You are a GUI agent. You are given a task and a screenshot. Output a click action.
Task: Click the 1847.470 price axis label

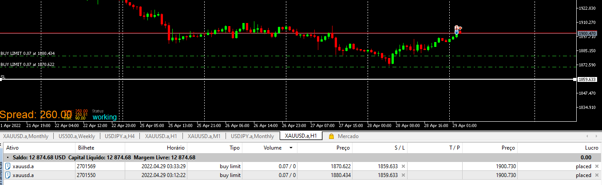pos(588,93)
